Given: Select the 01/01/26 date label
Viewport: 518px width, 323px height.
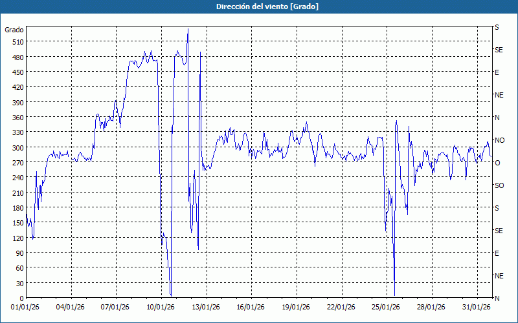Looking at the screenshot, I should [x=25, y=307].
